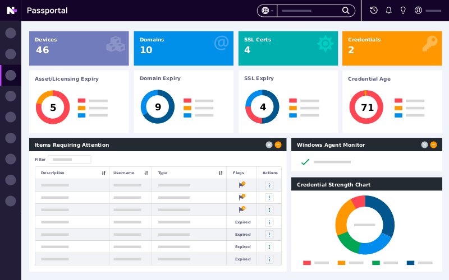
Task: Click the Asset/Licensing Expiry donut showing 5
Action: [x=53, y=107]
